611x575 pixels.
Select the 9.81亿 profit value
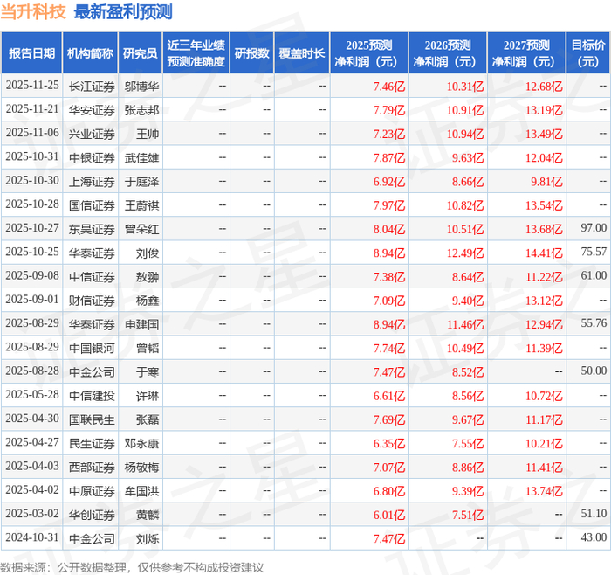tap(546, 182)
